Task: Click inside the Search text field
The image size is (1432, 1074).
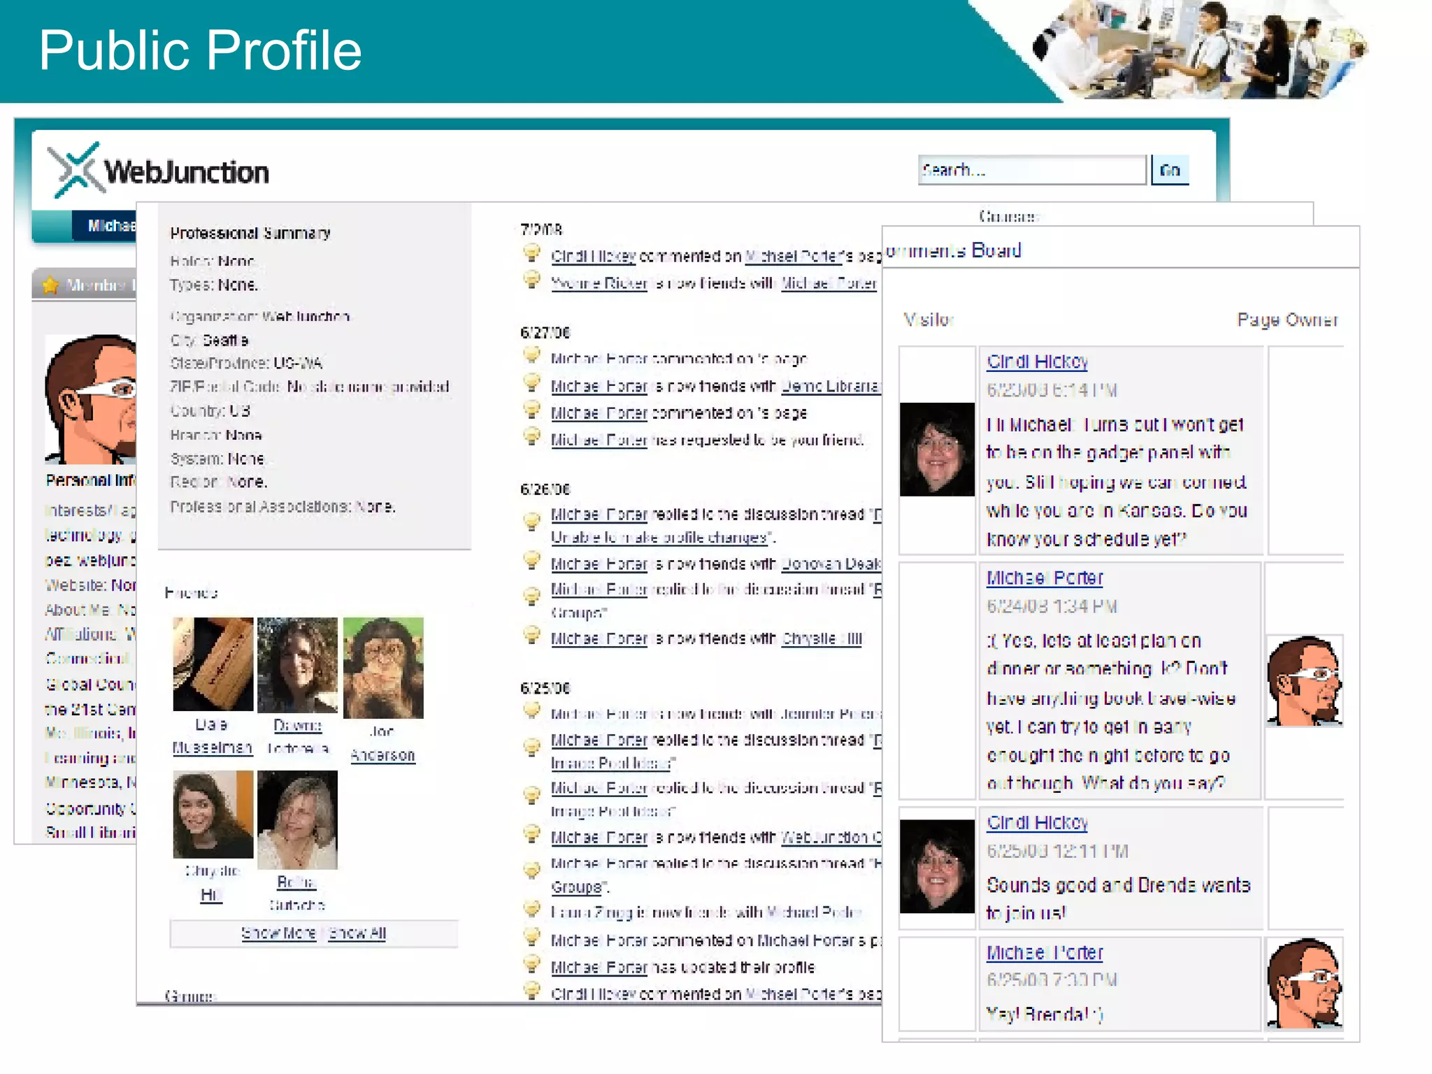Action: point(1031,170)
